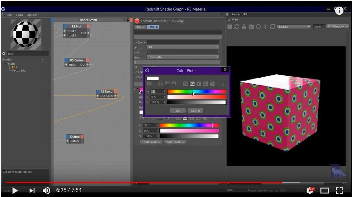The height and width of the screenshot is (197, 352).
Task: Switch video to theater mode
Action: point(324,191)
